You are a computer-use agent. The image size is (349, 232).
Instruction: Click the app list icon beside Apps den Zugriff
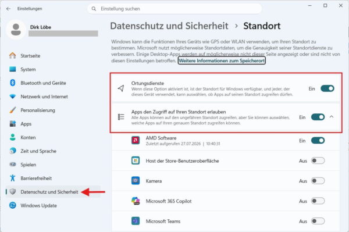point(121,117)
